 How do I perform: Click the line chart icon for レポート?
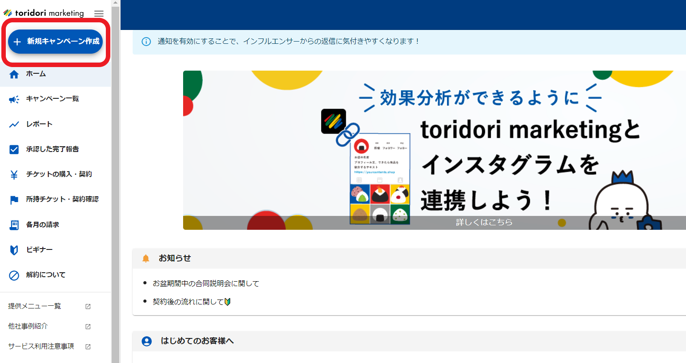point(14,124)
